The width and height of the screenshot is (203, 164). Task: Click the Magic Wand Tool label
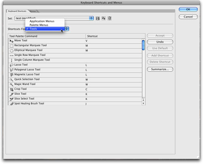25,84
